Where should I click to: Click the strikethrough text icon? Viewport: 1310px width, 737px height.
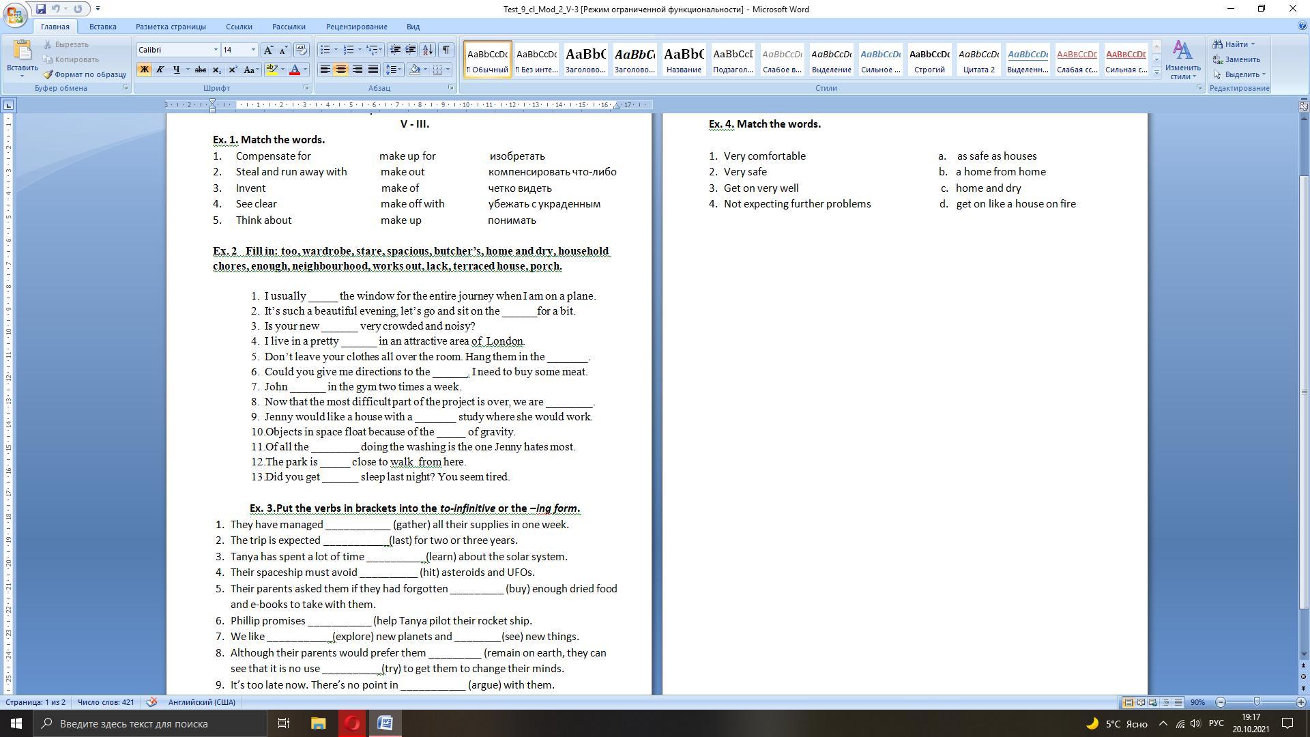click(200, 70)
